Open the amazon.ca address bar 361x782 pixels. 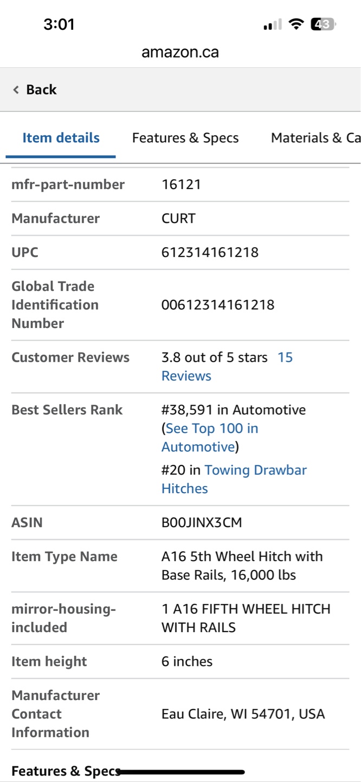tap(180, 52)
